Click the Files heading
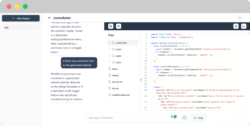Image resolution: width=250 pixels, height=126 pixels. click(x=111, y=35)
